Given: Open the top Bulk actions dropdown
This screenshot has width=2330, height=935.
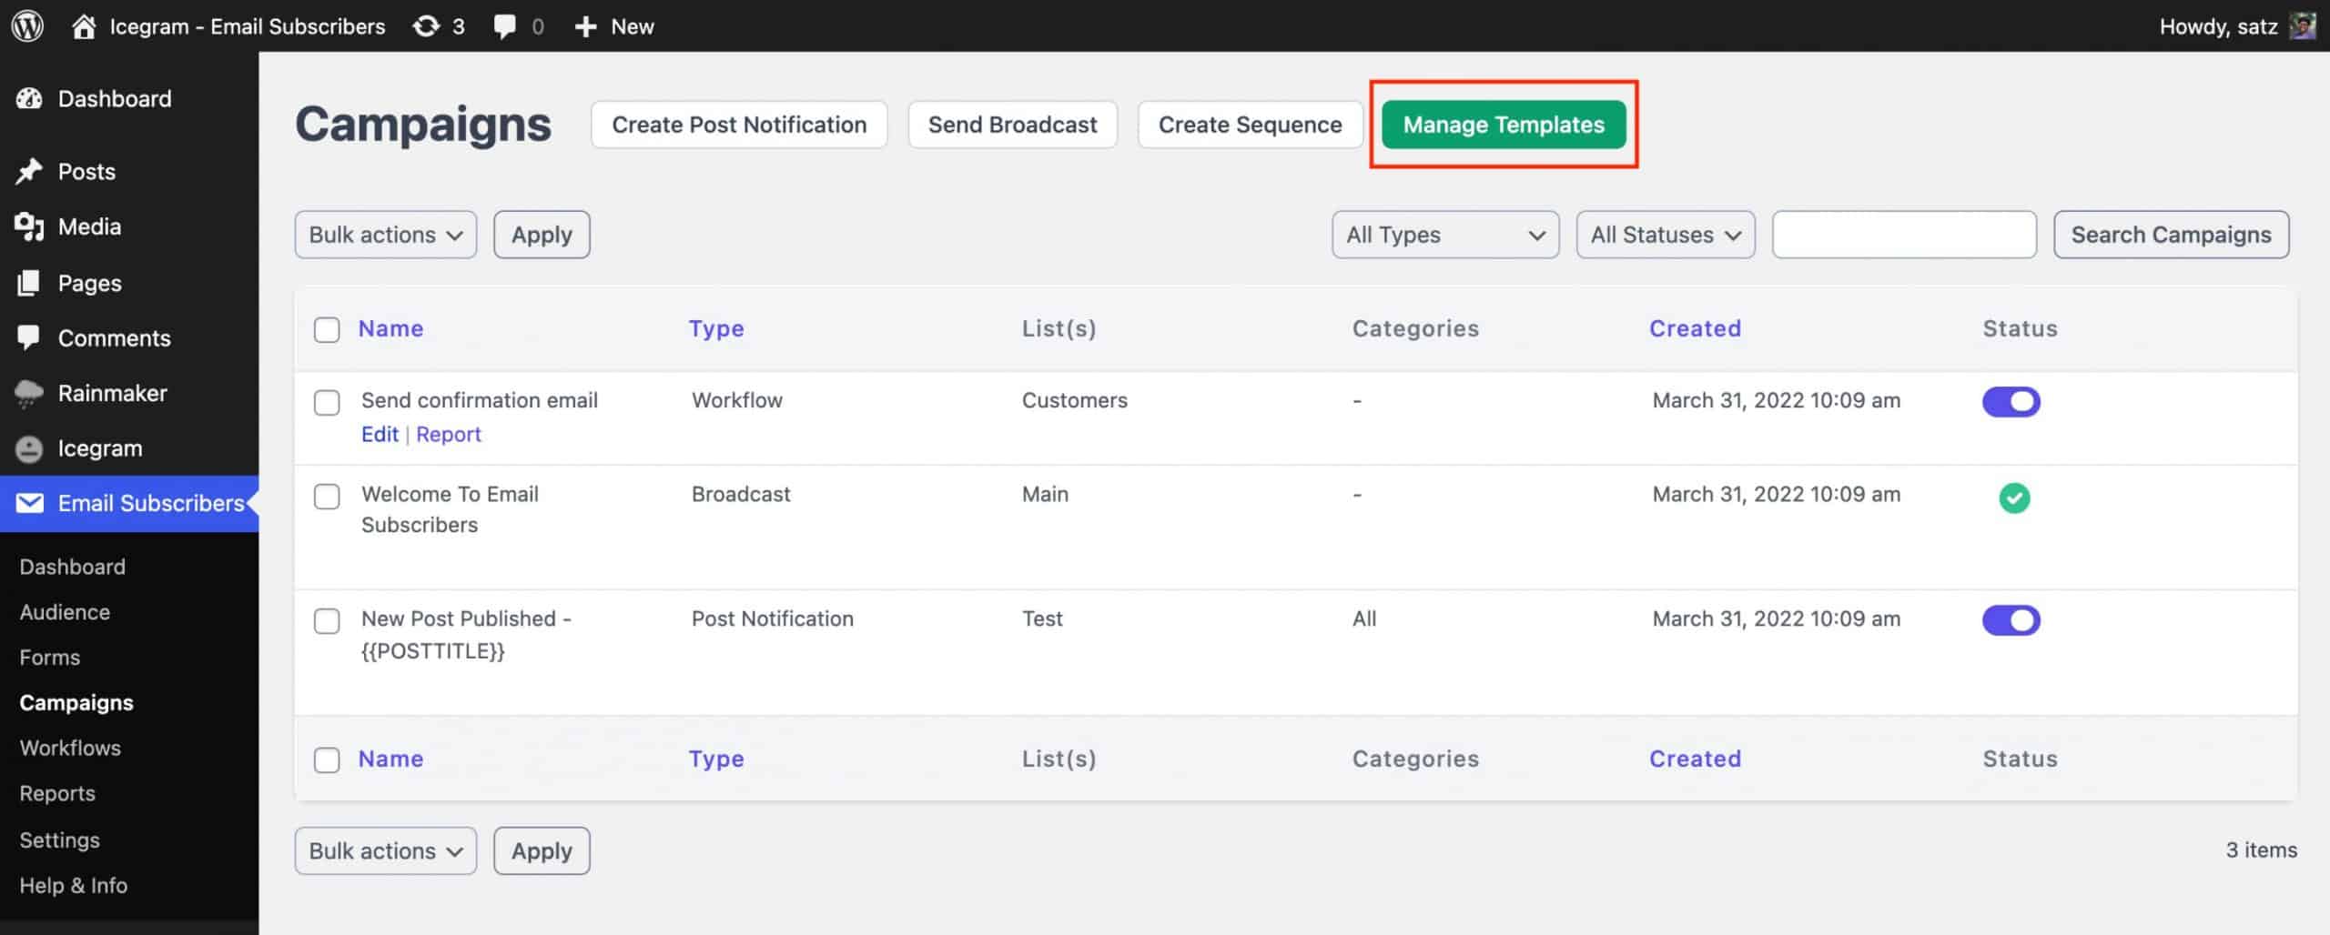Looking at the screenshot, I should pyautogui.click(x=385, y=235).
